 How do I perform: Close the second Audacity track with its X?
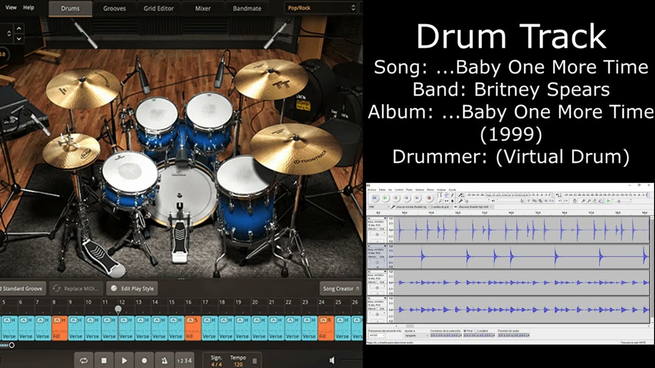click(369, 246)
